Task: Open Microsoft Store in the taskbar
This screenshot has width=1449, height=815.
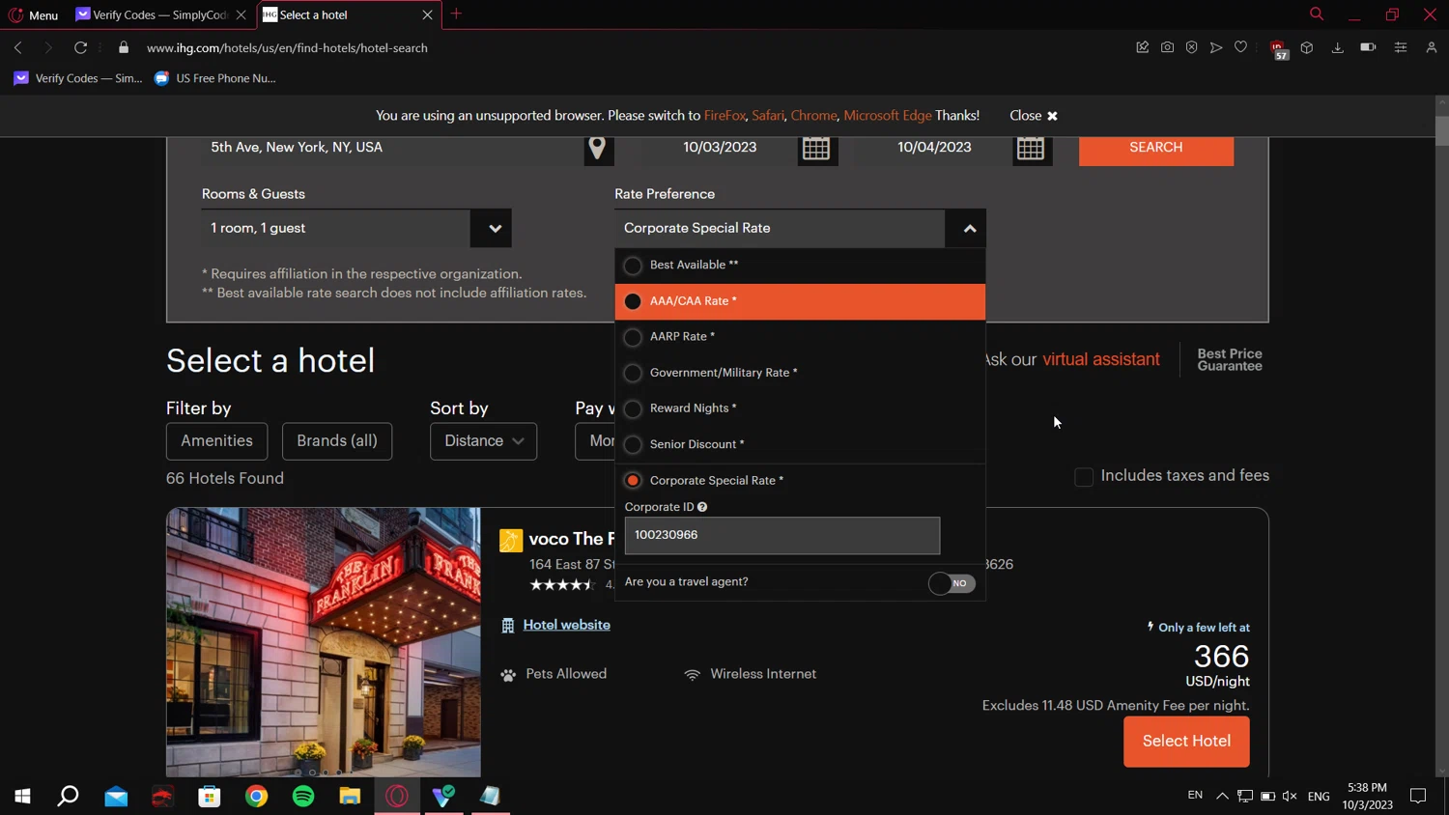Action: point(210,797)
